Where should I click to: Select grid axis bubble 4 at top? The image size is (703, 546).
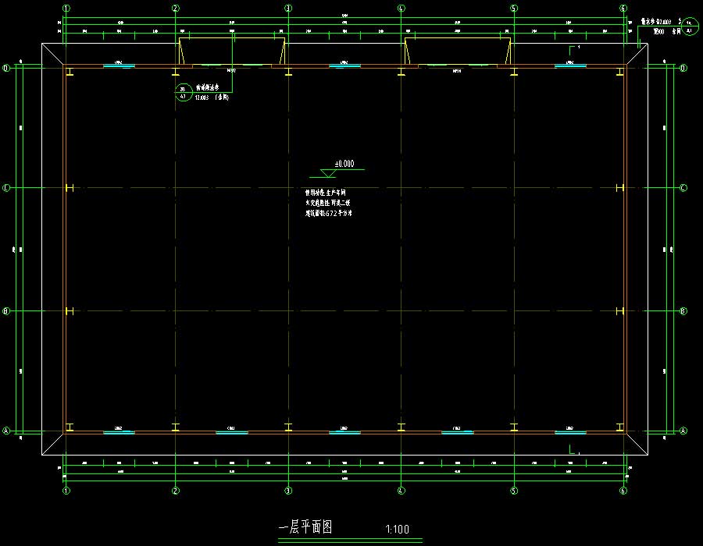[401, 8]
